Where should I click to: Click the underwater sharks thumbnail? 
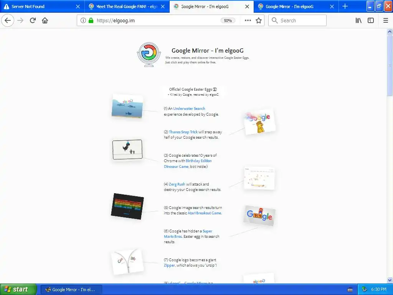click(x=127, y=106)
